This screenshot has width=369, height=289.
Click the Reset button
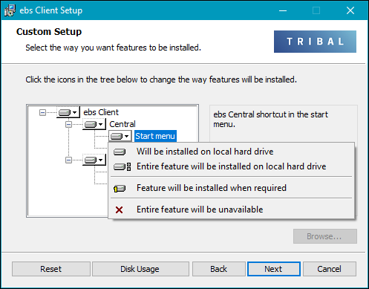(x=51, y=269)
